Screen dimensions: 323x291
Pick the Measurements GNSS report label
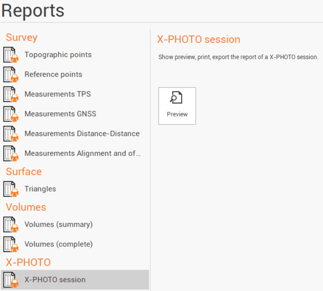[60, 114]
